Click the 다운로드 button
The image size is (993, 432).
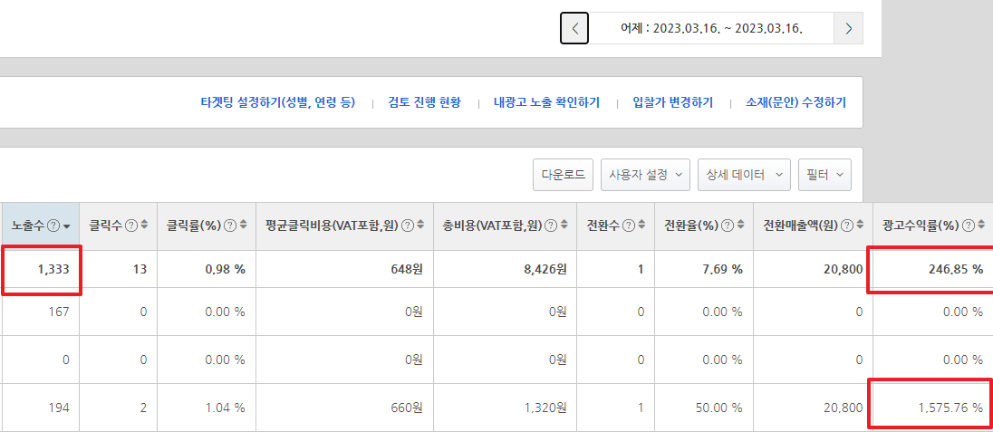pos(563,175)
